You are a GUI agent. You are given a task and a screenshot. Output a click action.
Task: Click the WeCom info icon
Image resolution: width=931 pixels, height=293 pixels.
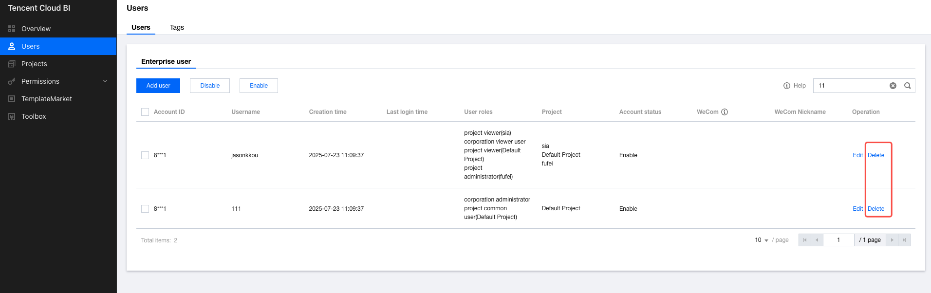click(x=725, y=112)
